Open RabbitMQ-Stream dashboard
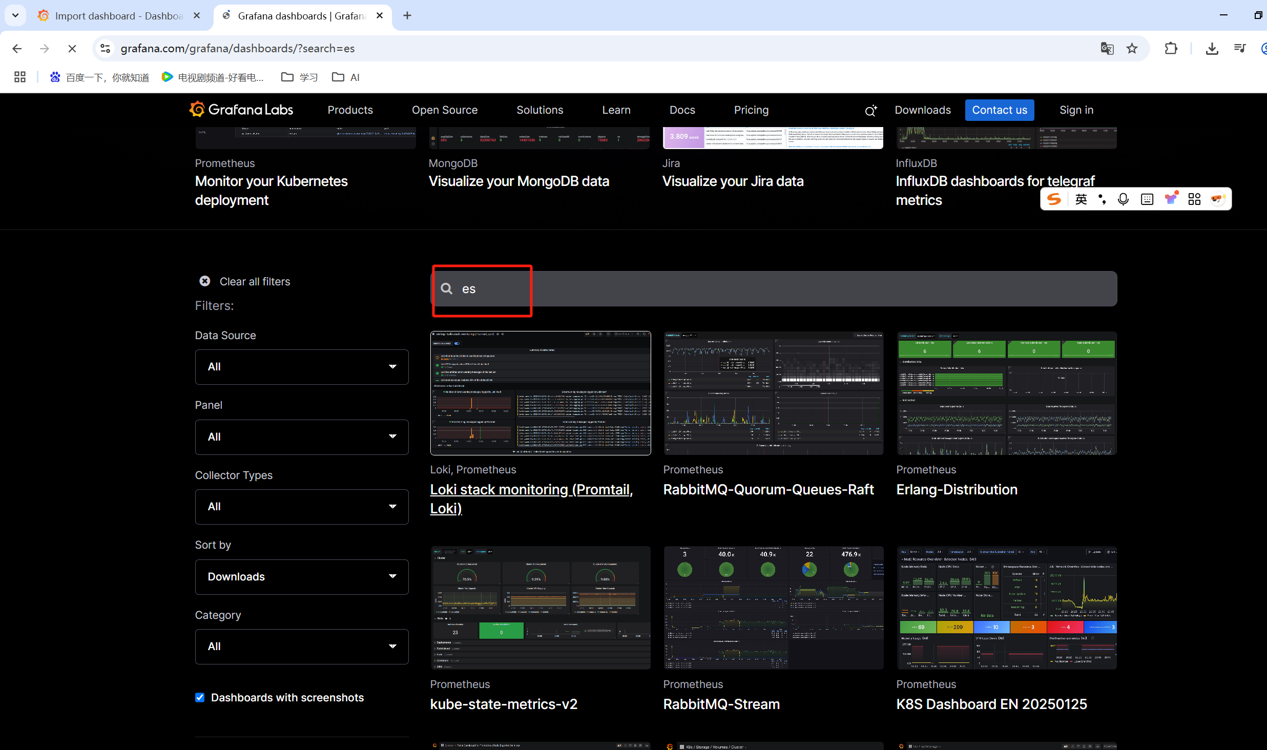The width and height of the screenshot is (1267, 750). point(721,704)
